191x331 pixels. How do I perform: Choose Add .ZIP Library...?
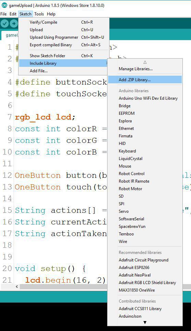(x=145, y=80)
